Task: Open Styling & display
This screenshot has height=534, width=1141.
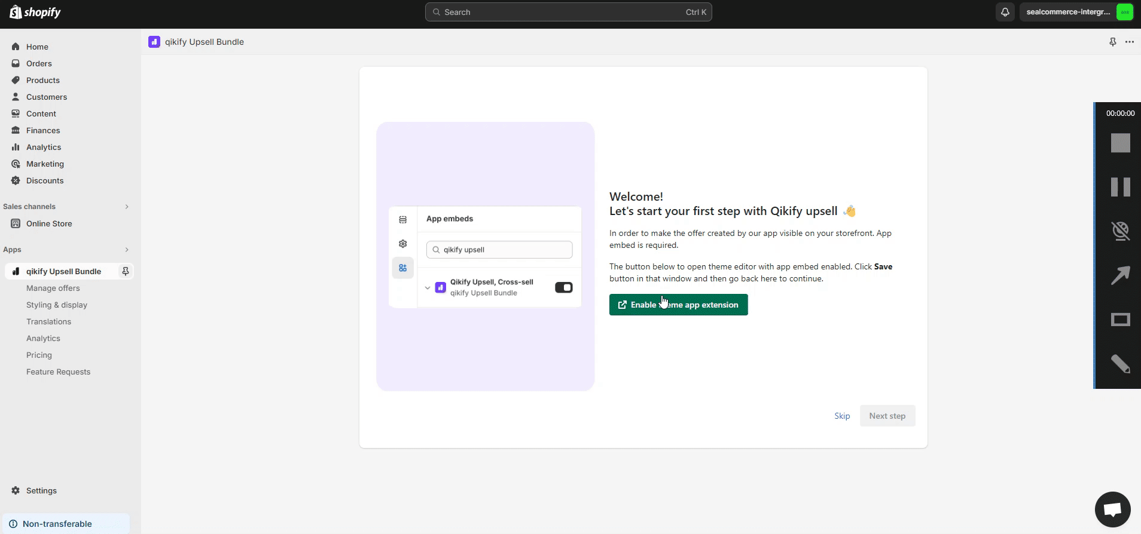Action: [57, 305]
